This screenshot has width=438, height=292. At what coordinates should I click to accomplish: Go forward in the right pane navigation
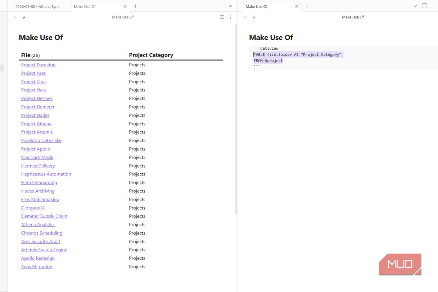254,17
